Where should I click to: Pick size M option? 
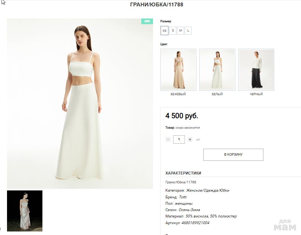click(180, 31)
